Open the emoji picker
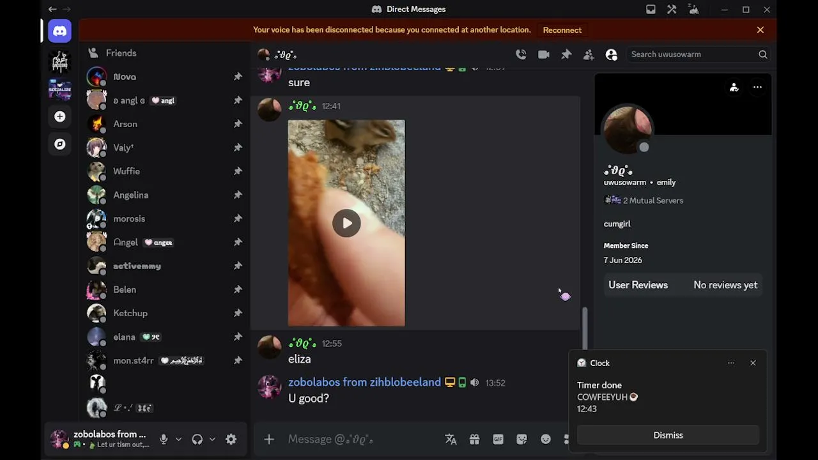The image size is (818, 460). point(545,439)
